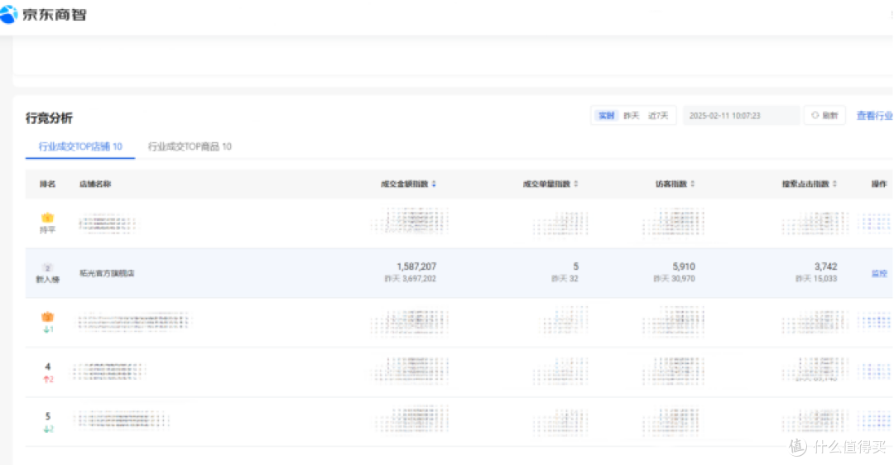Click the 2025-02-11 10:07:23 date field
Viewport: 894px width, 465px height.
point(741,116)
